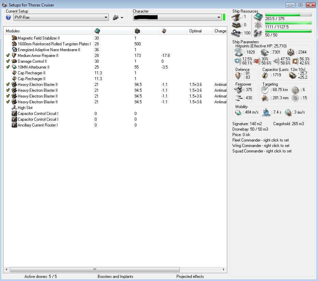
Task: Toggle active checkmark on Medium Armor Repairer II
Action: 8,55
